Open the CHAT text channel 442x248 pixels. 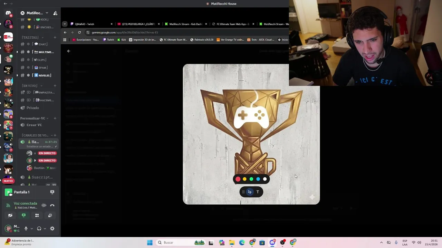(x=38, y=44)
